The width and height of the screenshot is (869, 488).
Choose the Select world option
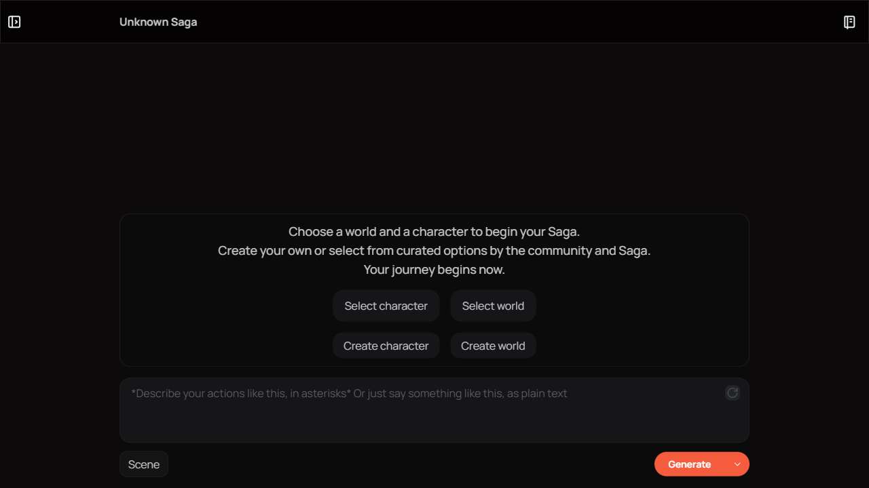click(493, 306)
